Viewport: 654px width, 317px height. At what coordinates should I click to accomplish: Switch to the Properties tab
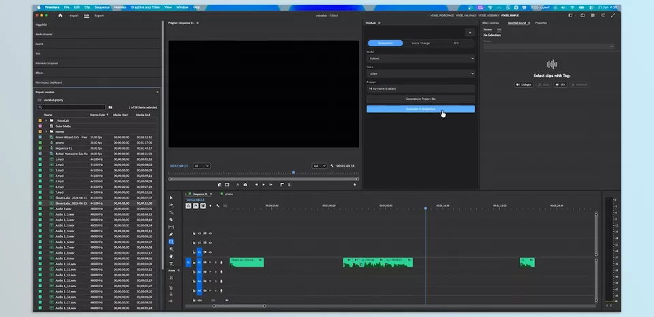tap(540, 23)
